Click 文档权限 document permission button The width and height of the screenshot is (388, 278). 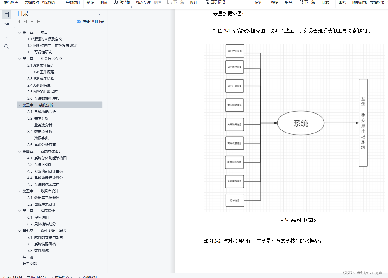[377, 2]
